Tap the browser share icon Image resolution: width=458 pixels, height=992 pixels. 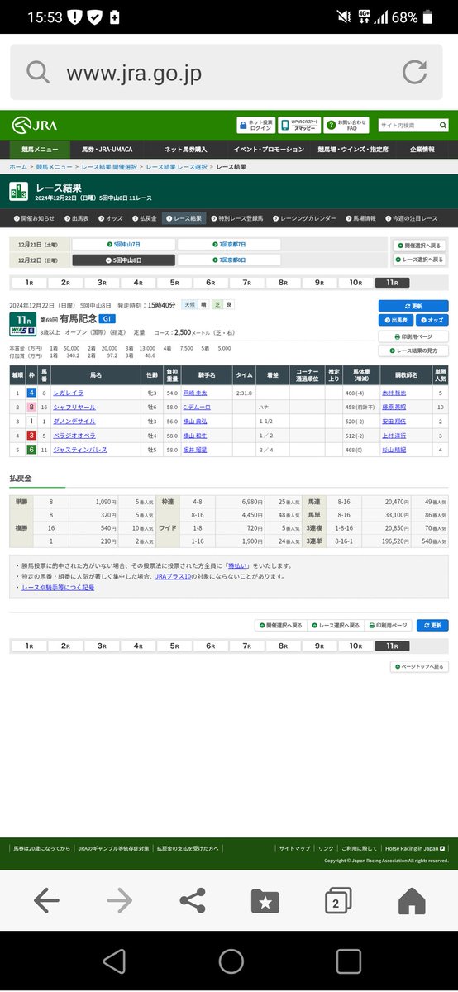193,900
